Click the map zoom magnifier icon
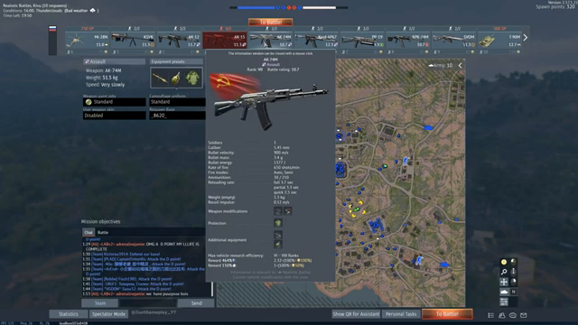 (504, 272)
